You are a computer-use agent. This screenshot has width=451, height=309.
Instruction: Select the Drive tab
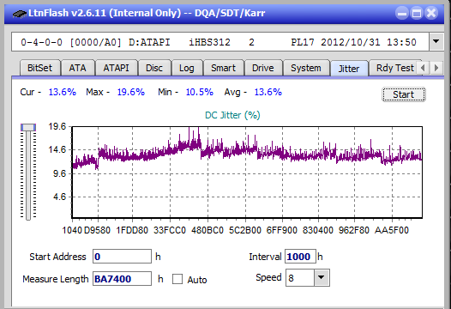263,68
